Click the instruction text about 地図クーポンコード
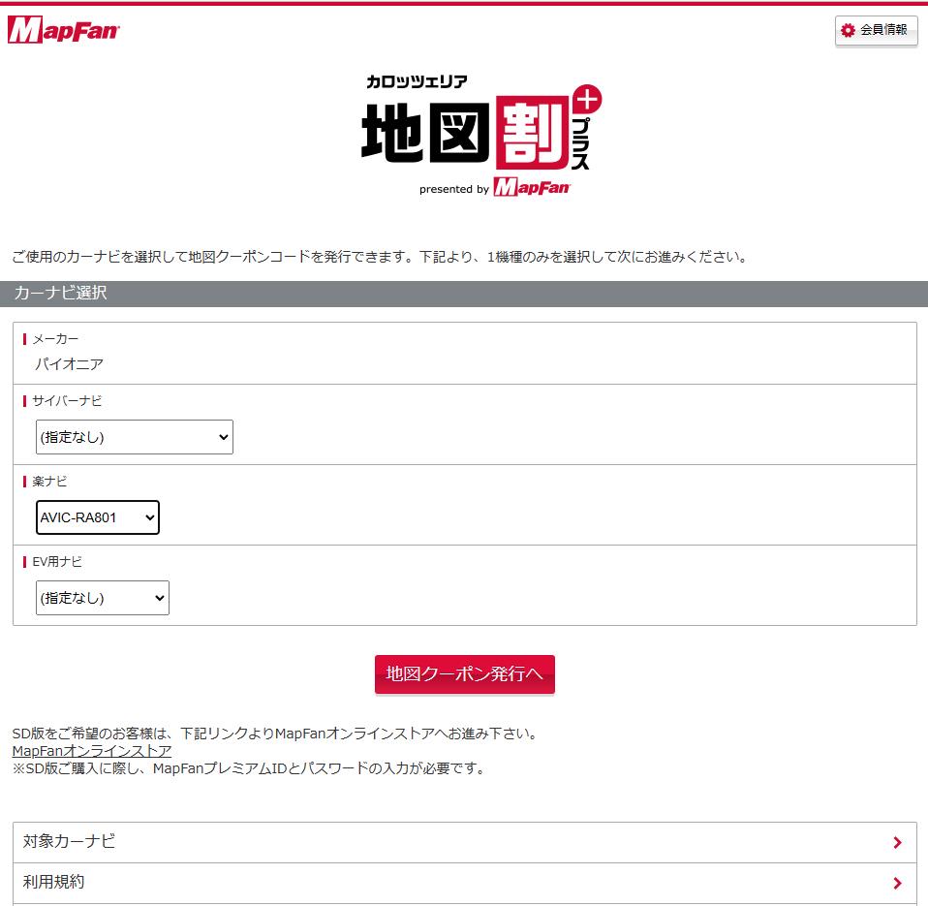 tap(381, 257)
